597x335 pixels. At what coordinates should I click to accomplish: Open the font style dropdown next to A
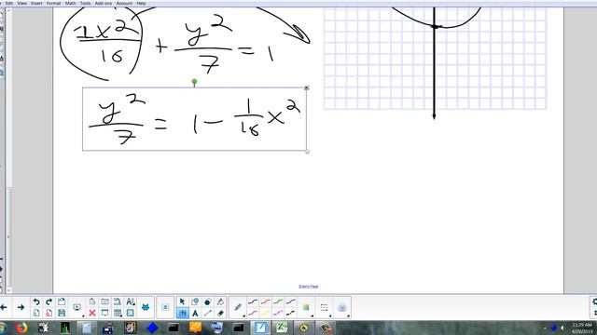coord(131,301)
